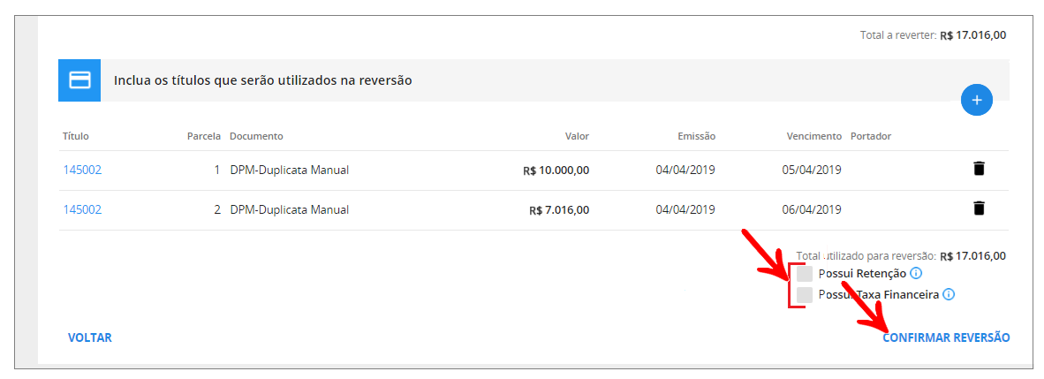Click the Portador column header
This screenshot has height=379, width=1044.
871,136
